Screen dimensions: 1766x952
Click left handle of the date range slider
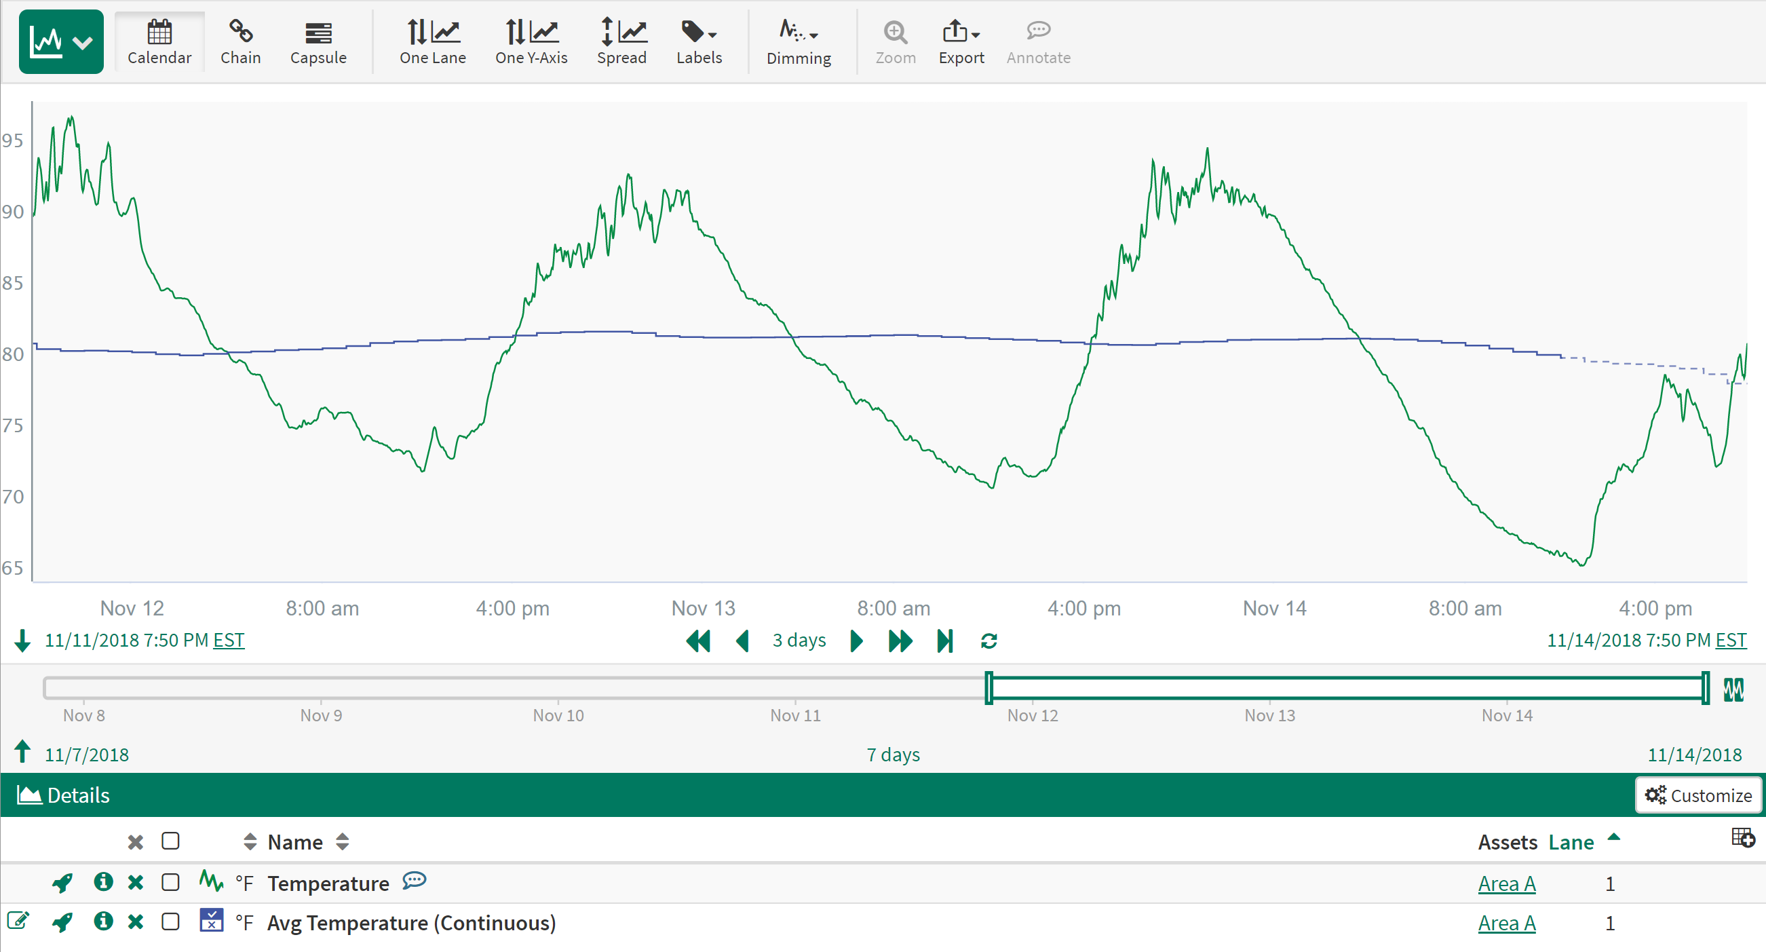pyautogui.click(x=988, y=688)
